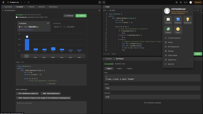203x114 pixels.
Task: Click Sign Out
Action: tap(178, 64)
